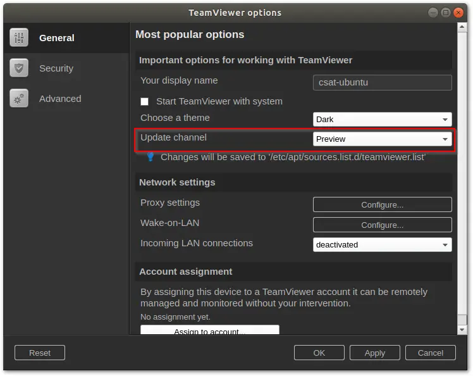Click the blue lightbulb hint icon
Viewport: 473px width, 376px height.
(x=150, y=157)
